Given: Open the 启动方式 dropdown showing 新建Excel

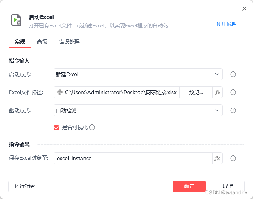Looking at the screenshot, I should [138, 74].
